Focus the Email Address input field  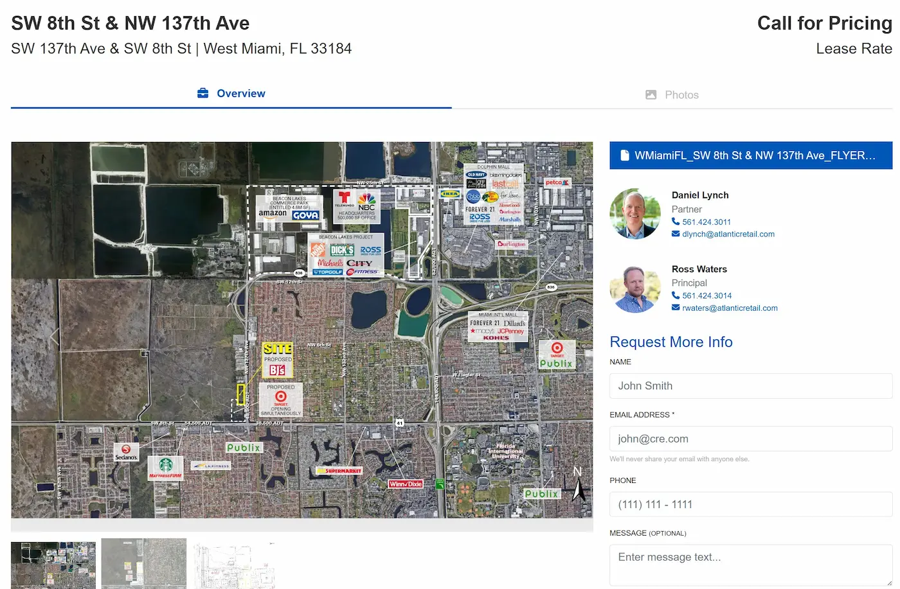click(751, 439)
